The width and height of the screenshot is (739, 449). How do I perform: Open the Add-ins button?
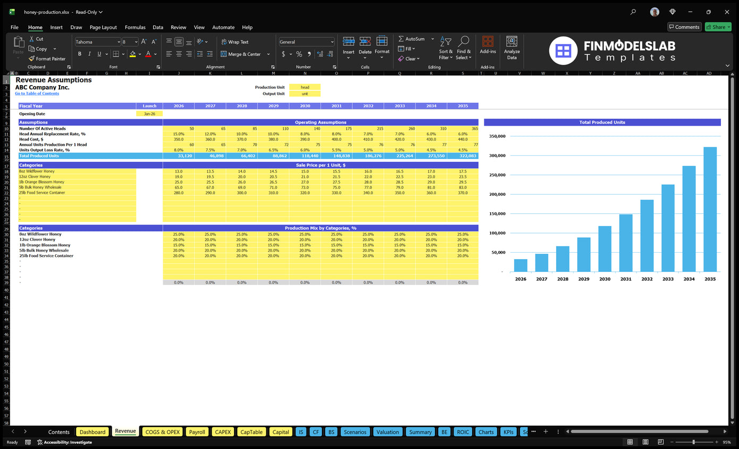488,45
